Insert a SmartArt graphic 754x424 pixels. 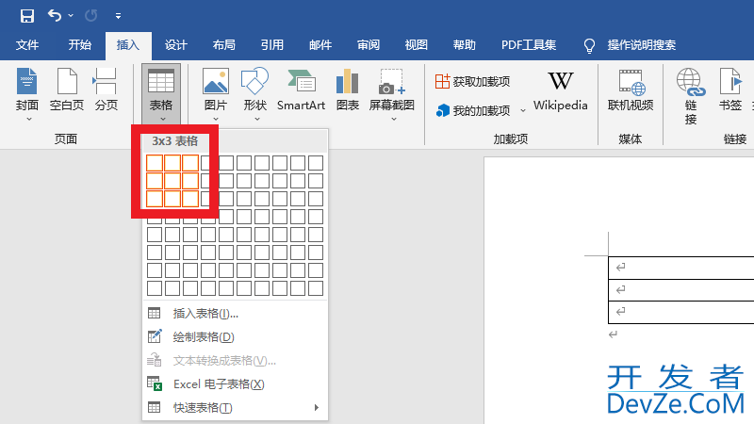coord(301,90)
